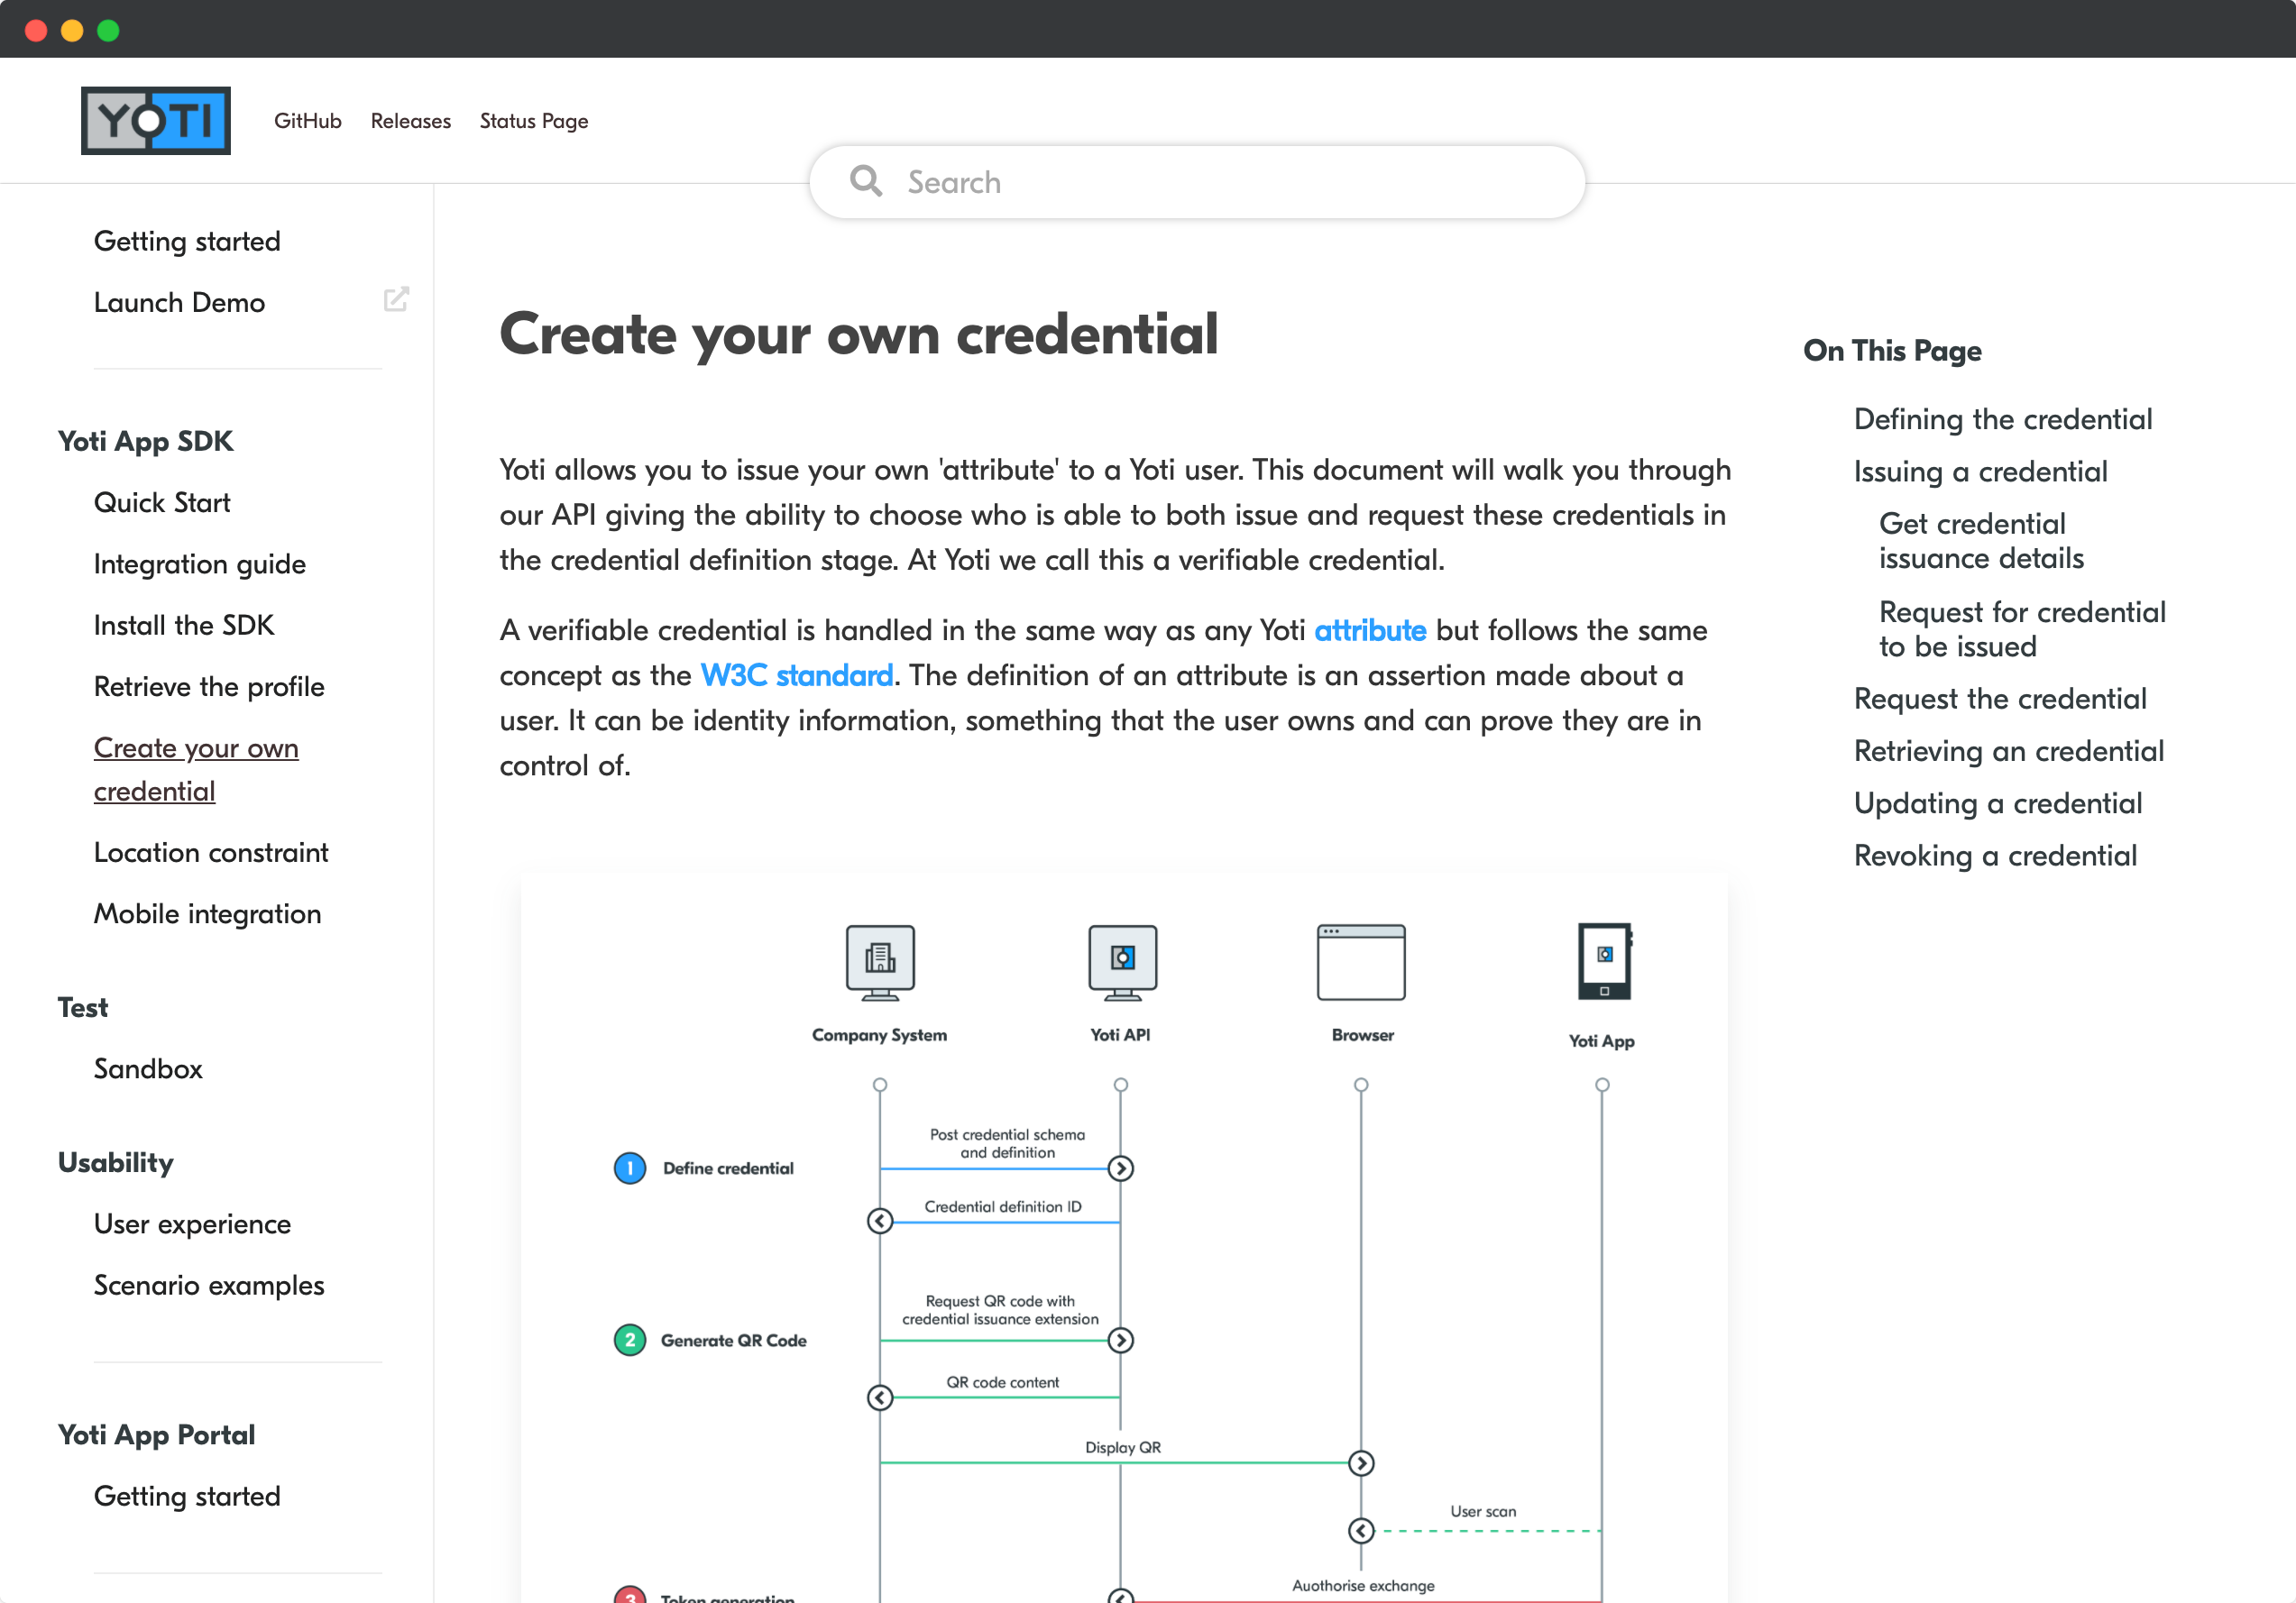This screenshot has width=2296, height=1603.
Task: Open the Releases nav link
Action: coord(410,120)
